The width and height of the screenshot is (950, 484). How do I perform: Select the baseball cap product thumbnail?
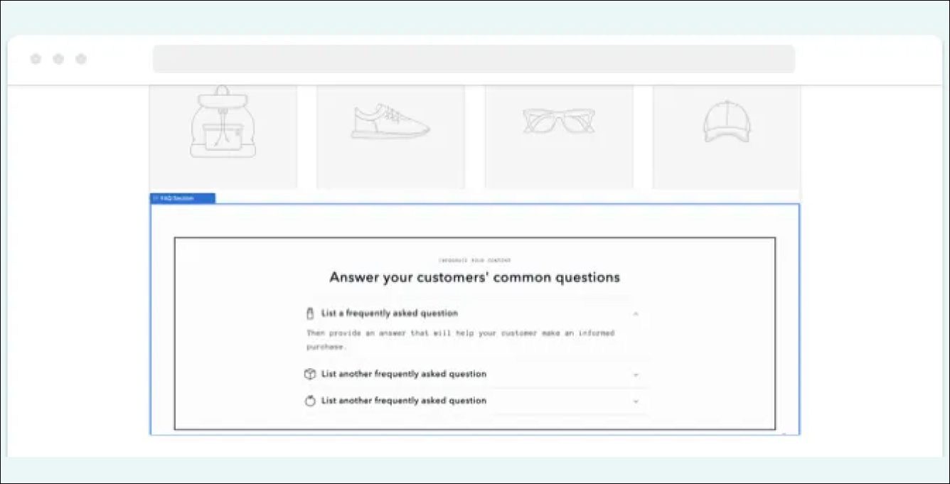coord(727,136)
